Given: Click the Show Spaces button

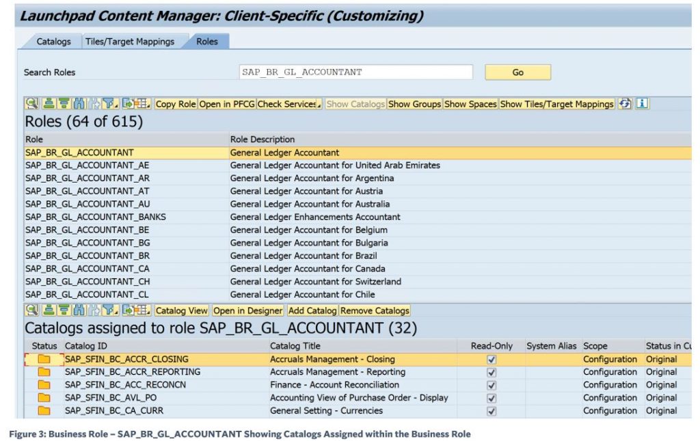Looking at the screenshot, I should tap(470, 104).
